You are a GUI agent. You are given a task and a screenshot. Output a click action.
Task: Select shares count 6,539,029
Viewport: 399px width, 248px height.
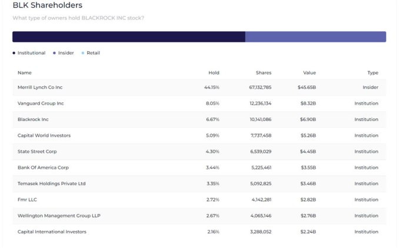tap(261, 152)
